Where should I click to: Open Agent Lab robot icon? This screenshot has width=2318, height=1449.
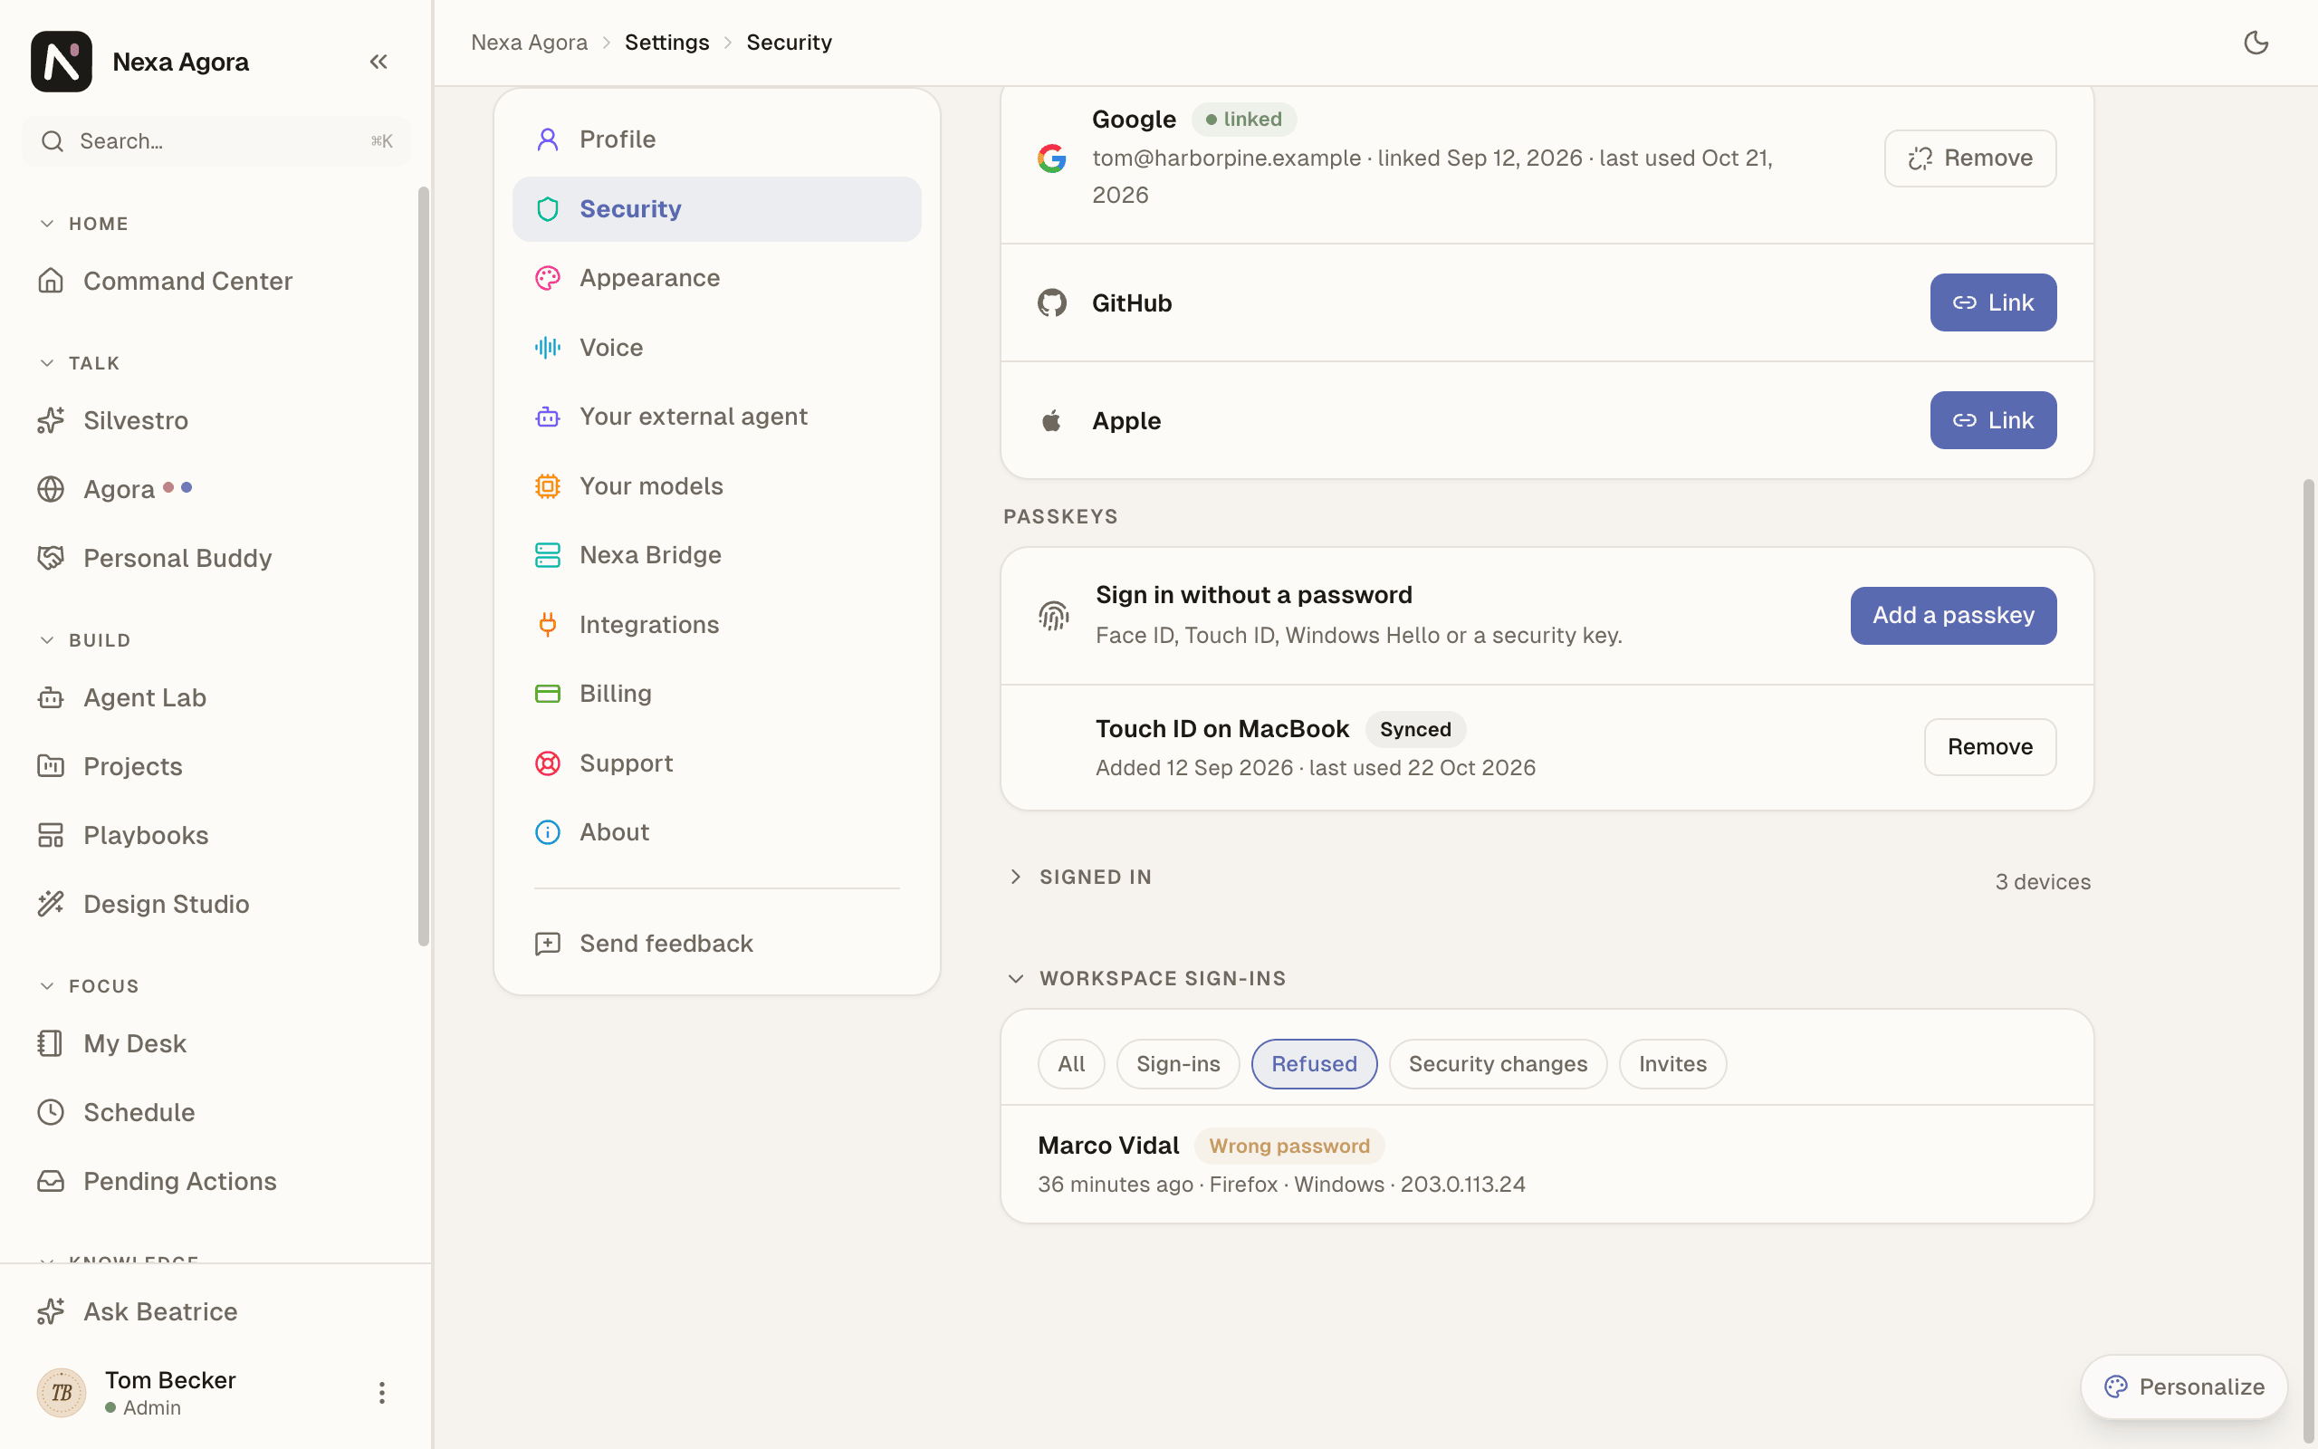51,696
